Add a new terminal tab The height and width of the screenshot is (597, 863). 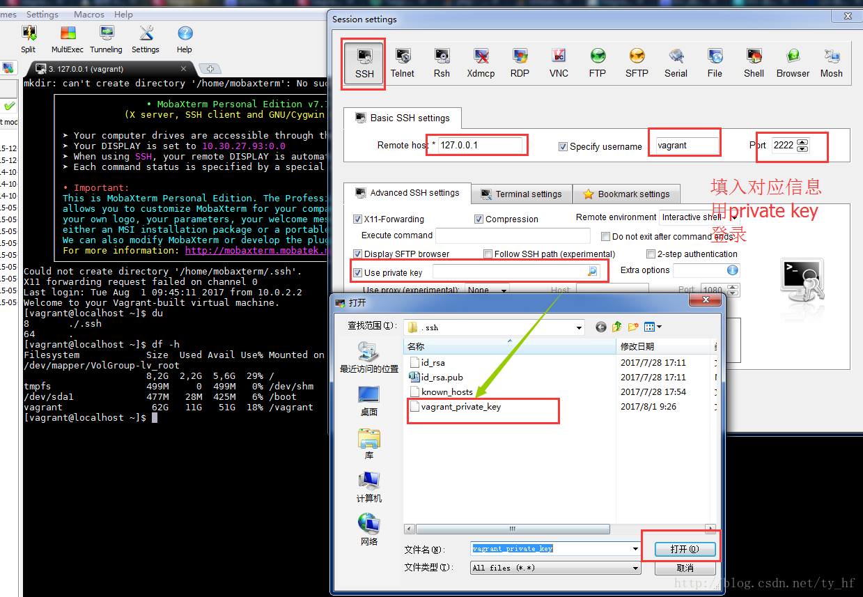(x=209, y=68)
